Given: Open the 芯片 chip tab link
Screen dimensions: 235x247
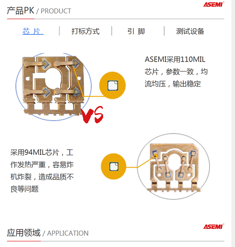Looking at the screenshot, I should coord(33,31).
